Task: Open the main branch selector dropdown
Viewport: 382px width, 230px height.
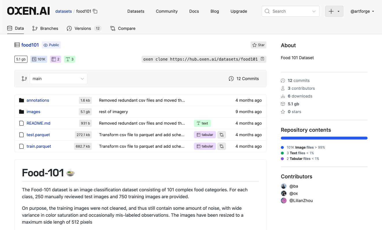Action: click(x=58, y=78)
